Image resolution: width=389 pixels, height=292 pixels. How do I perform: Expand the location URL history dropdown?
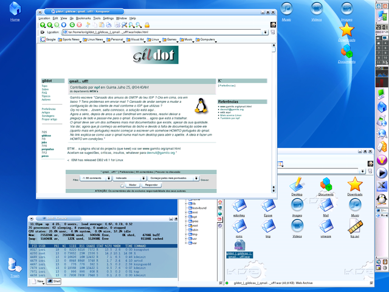coord(265,32)
